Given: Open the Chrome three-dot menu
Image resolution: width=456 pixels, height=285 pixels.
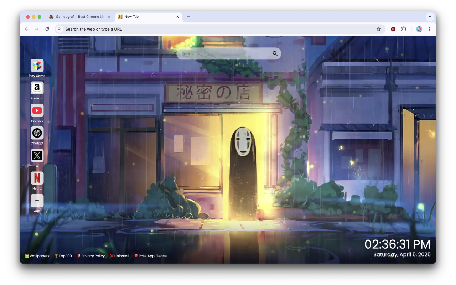Looking at the screenshot, I should coord(430,29).
